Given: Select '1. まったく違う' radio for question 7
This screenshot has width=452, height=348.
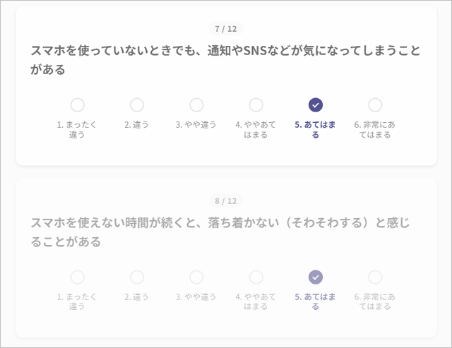Looking at the screenshot, I should point(78,105).
